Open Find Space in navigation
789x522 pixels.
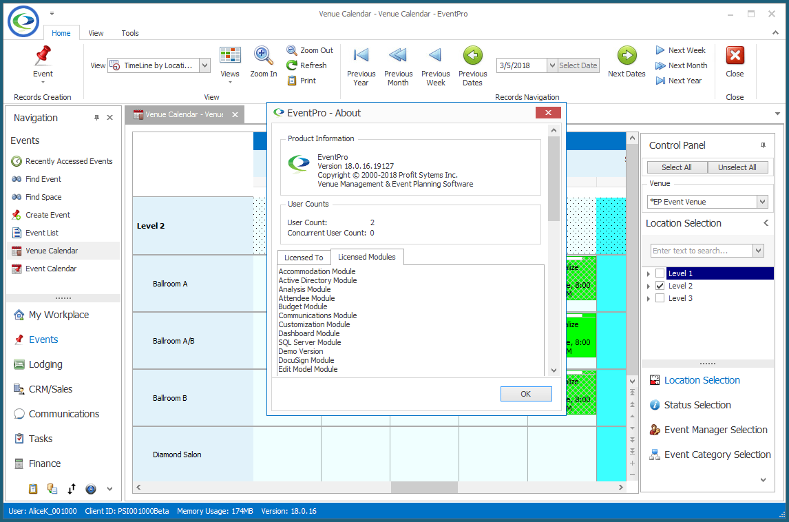36,198
